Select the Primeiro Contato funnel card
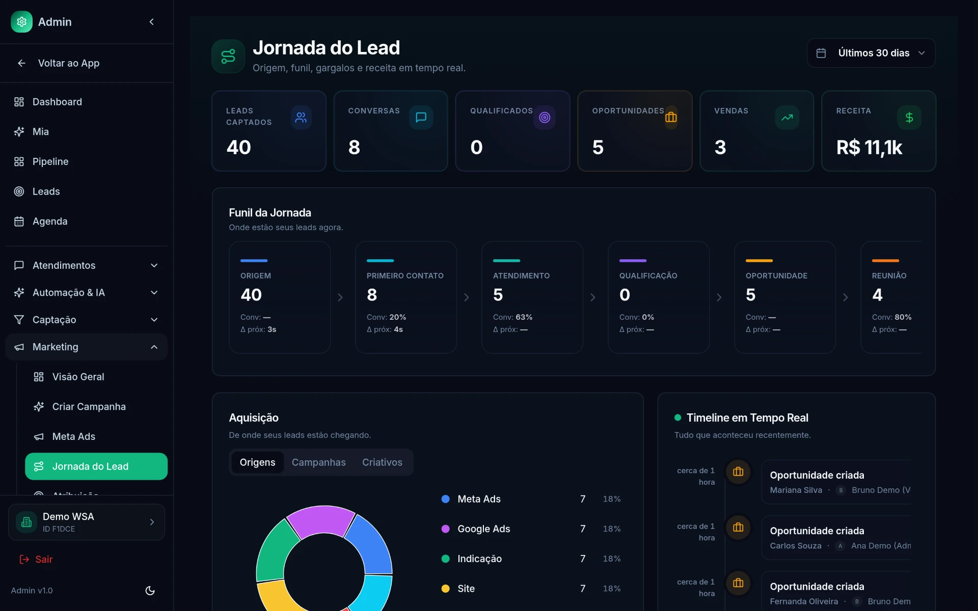This screenshot has height=611, width=978. point(406,297)
